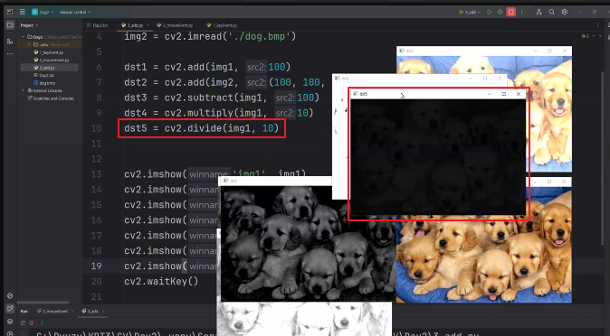Stop the running process with red stop button
The image size is (610, 336).
point(511,12)
